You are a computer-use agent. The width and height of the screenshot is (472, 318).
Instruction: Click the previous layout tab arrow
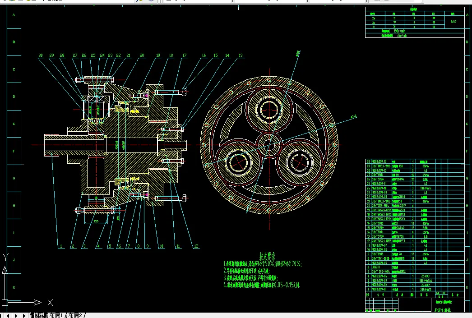[x=9, y=315]
